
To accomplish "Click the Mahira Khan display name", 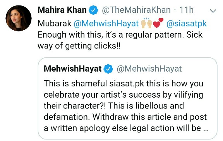I will tap(62, 10).
